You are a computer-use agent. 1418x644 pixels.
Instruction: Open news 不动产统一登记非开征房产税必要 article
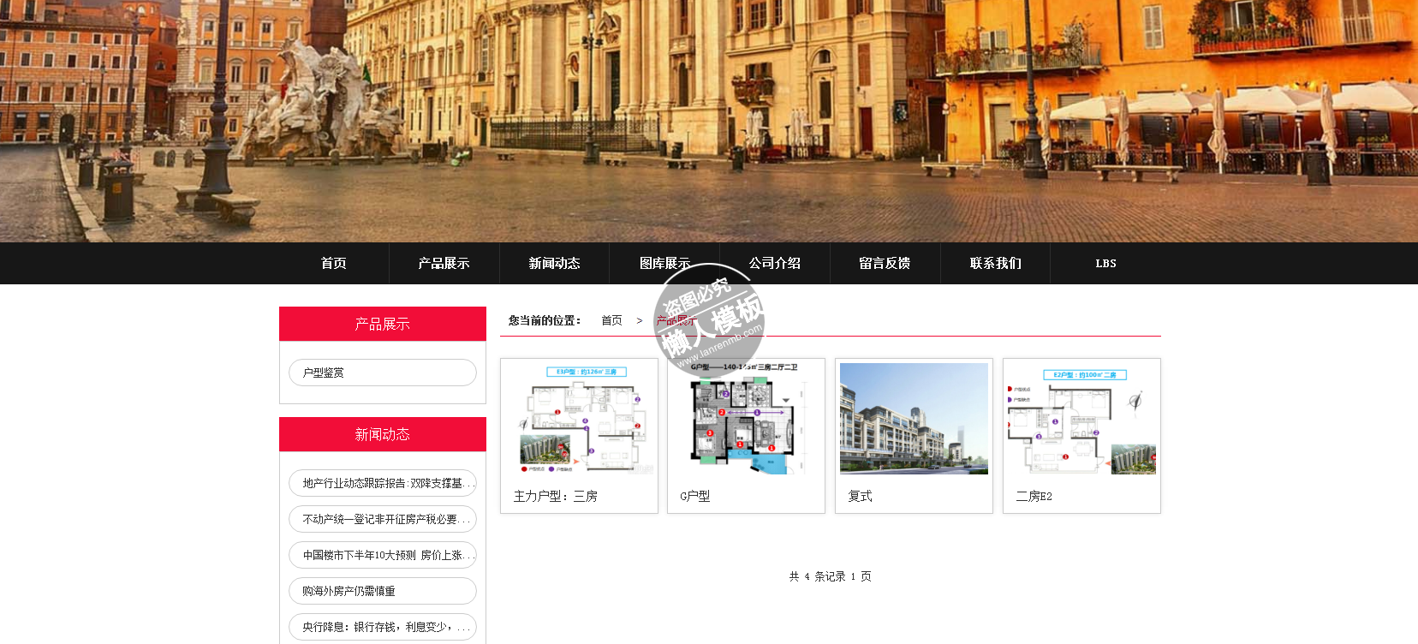pyautogui.click(x=382, y=519)
